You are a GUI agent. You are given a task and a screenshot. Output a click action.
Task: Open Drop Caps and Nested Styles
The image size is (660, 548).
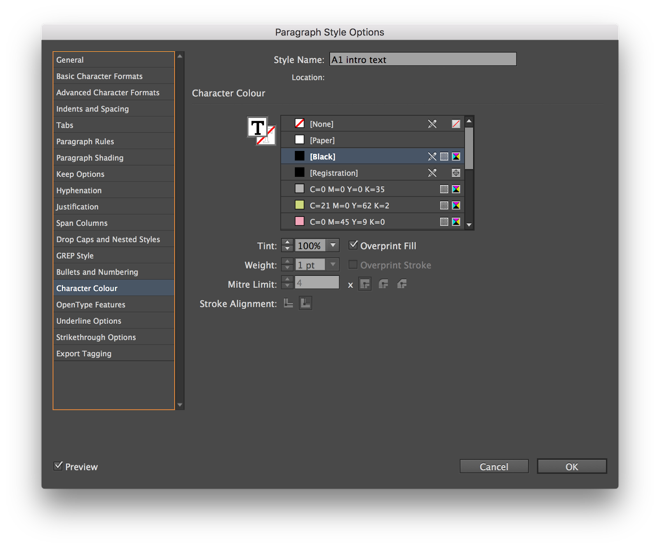coord(114,239)
